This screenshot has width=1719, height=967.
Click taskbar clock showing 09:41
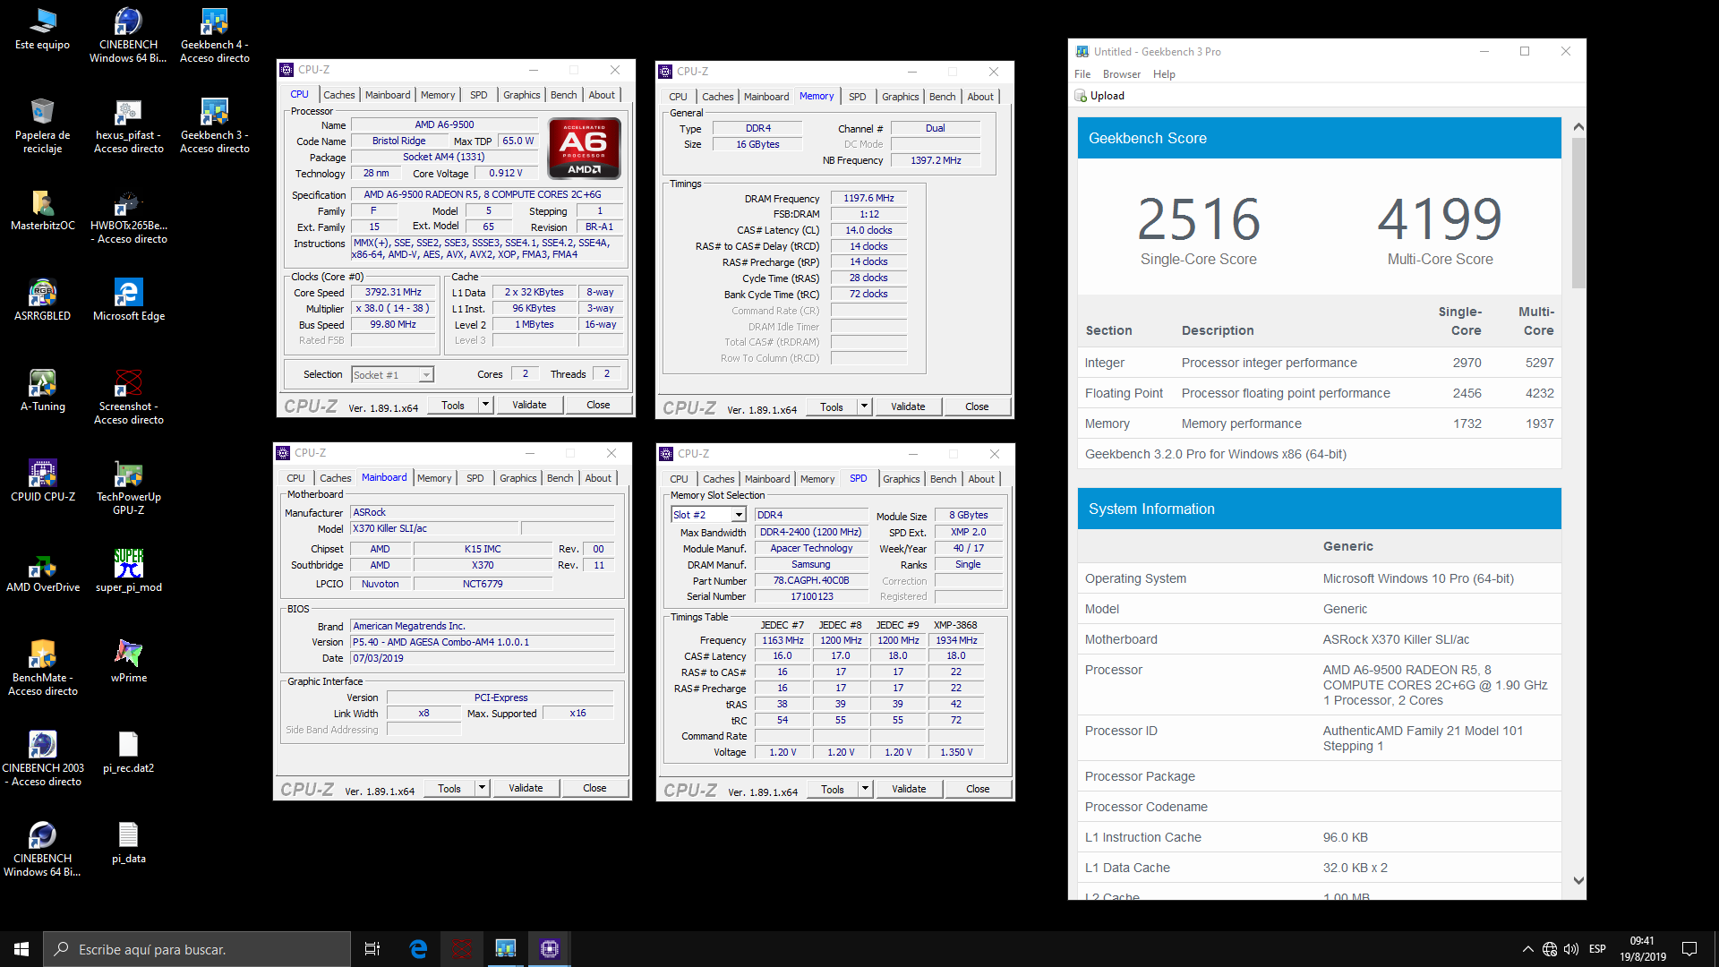[1642, 949]
